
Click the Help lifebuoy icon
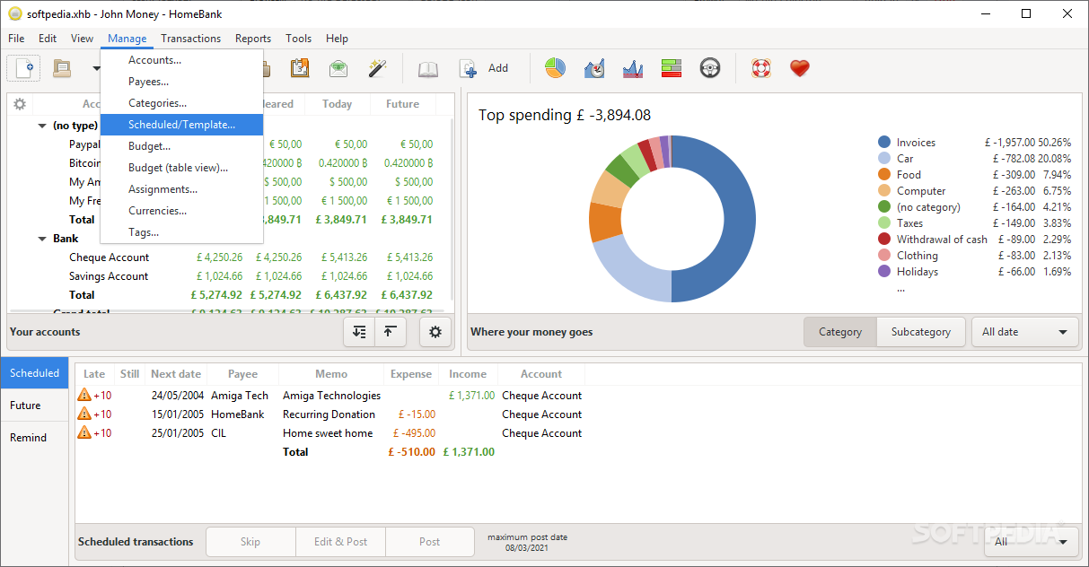point(761,68)
